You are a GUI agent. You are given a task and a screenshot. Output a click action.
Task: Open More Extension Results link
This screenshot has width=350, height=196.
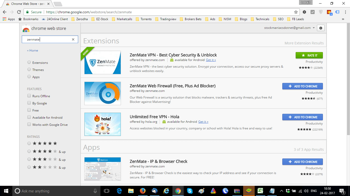304,43
